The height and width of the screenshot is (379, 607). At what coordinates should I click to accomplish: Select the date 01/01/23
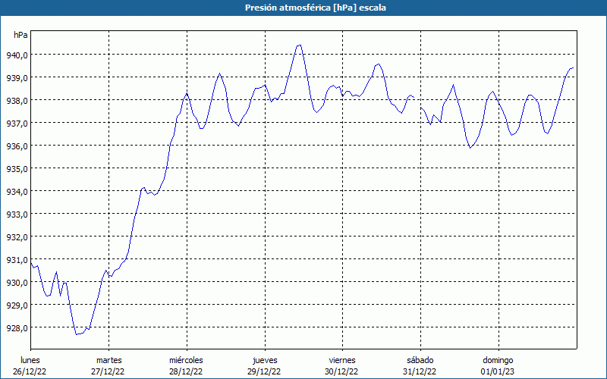(498, 371)
